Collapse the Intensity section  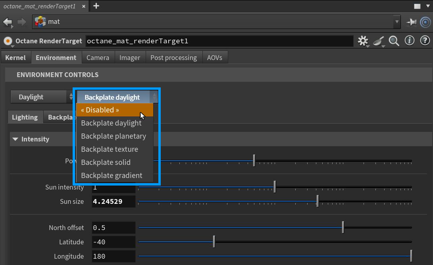point(15,139)
